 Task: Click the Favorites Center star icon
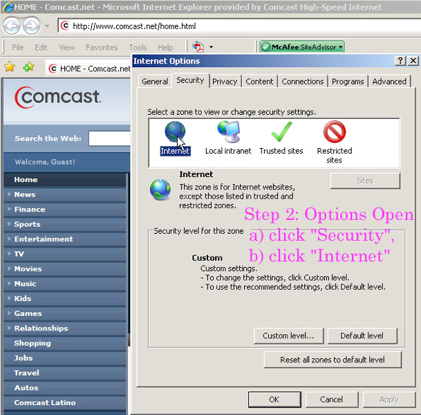click(x=10, y=66)
